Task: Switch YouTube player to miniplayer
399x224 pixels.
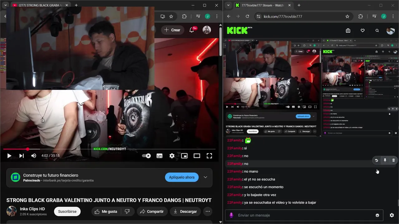Action: [x=184, y=156]
